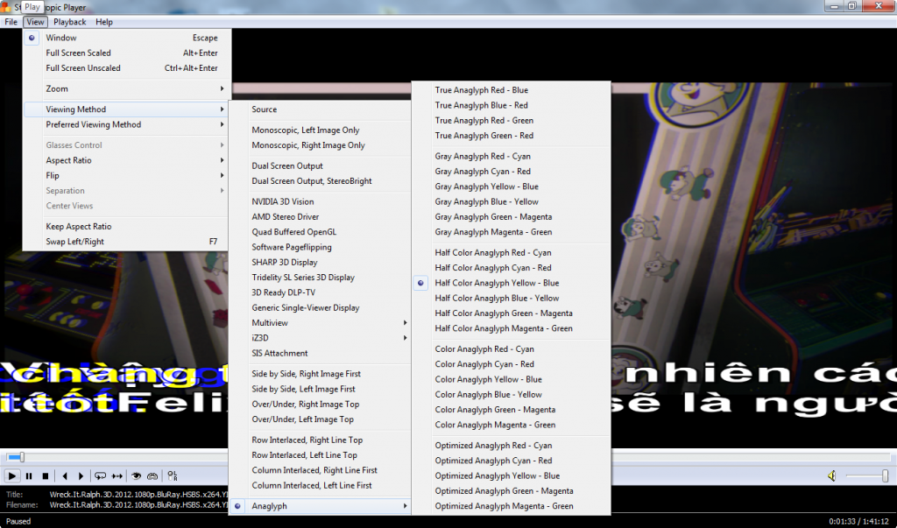Pause the video playback

(29, 475)
